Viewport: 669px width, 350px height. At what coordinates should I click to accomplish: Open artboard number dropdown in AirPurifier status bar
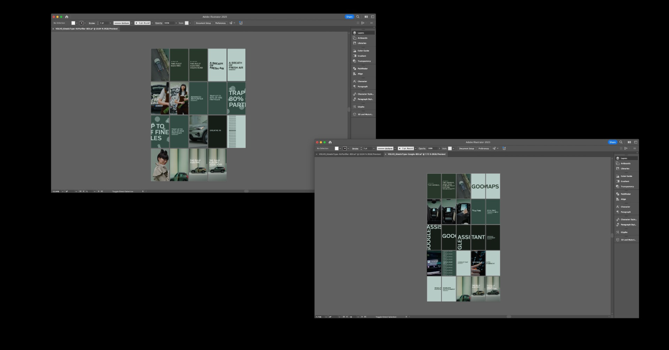94,191
